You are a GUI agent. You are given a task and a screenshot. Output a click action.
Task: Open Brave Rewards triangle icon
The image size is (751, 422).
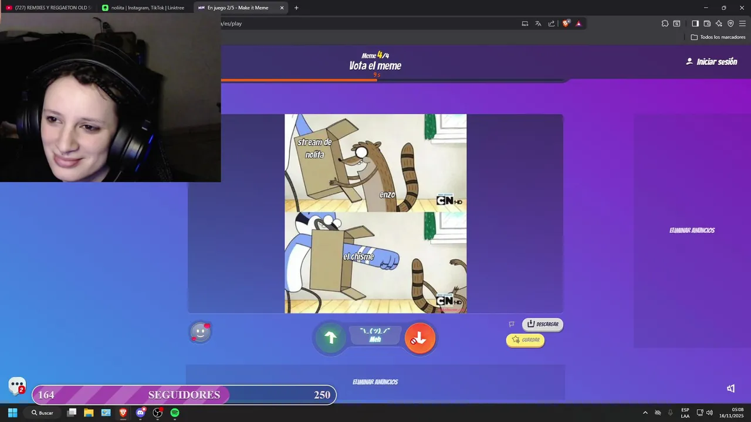(579, 23)
